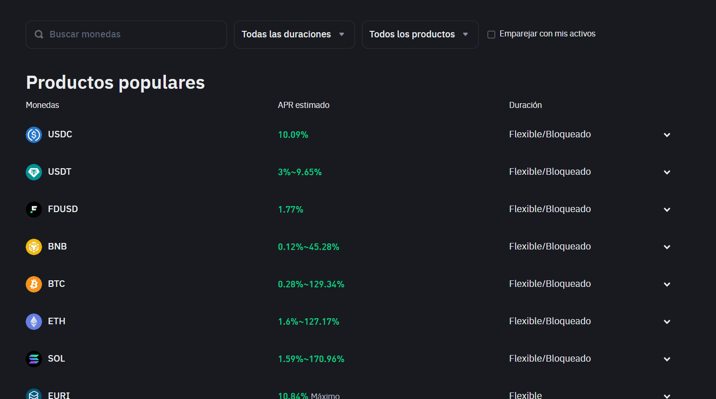Select the BTC coin name

(57, 284)
